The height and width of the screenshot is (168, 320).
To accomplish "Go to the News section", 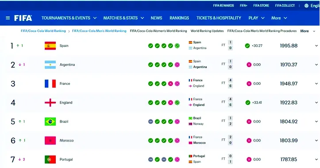I will [x=156, y=18].
